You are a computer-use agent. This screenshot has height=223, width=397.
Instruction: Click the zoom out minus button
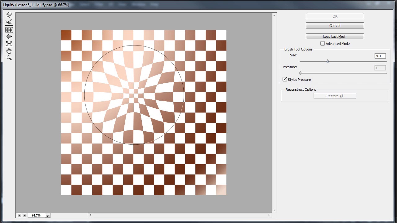(19, 215)
